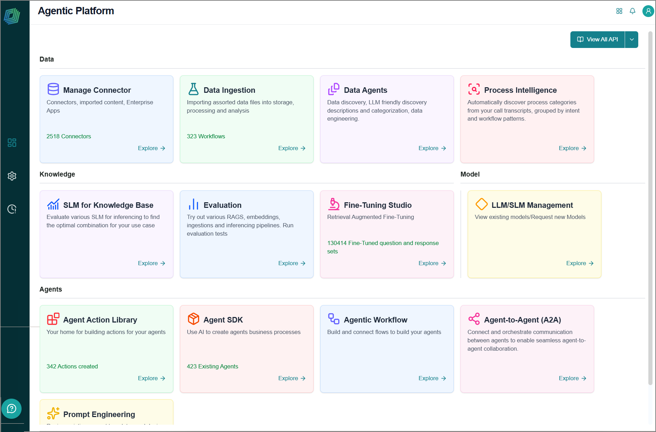Select the Manage Connector card title

point(97,90)
